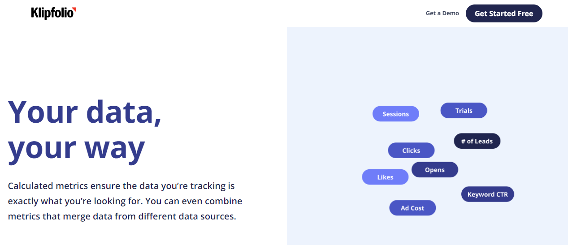Image resolution: width=568 pixels, height=245 pixels.
Task: Click the text line starting "exactly what you're"
Action: point(125,201)
